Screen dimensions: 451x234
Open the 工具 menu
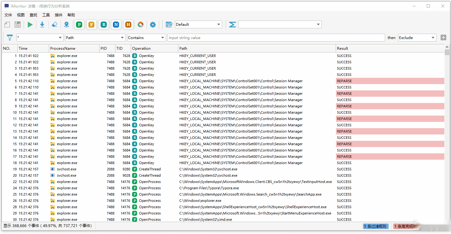(46, 15)
